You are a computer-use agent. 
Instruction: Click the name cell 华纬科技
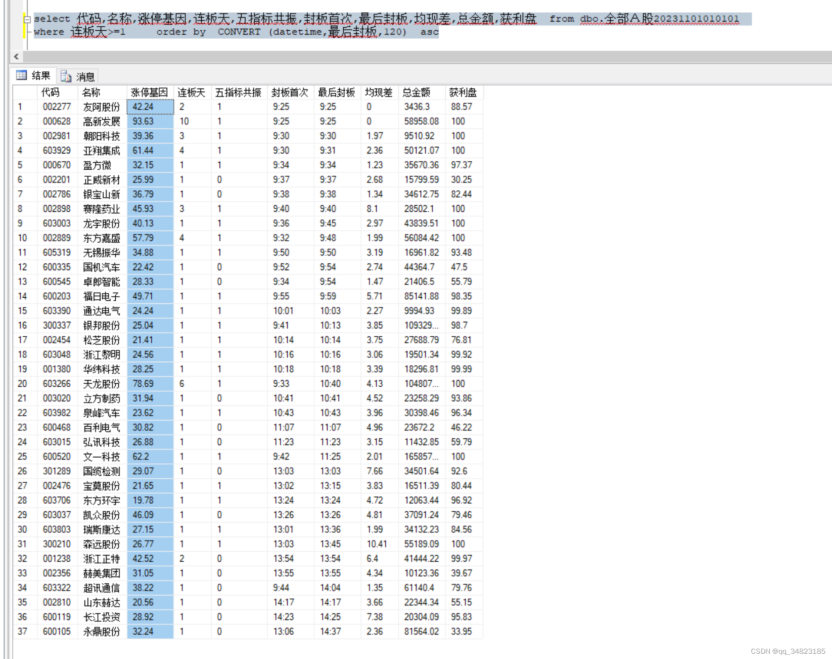(103, 369)
